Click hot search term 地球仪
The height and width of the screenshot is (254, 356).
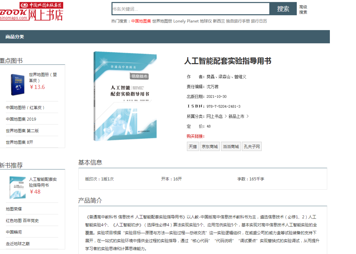[206, 21]
